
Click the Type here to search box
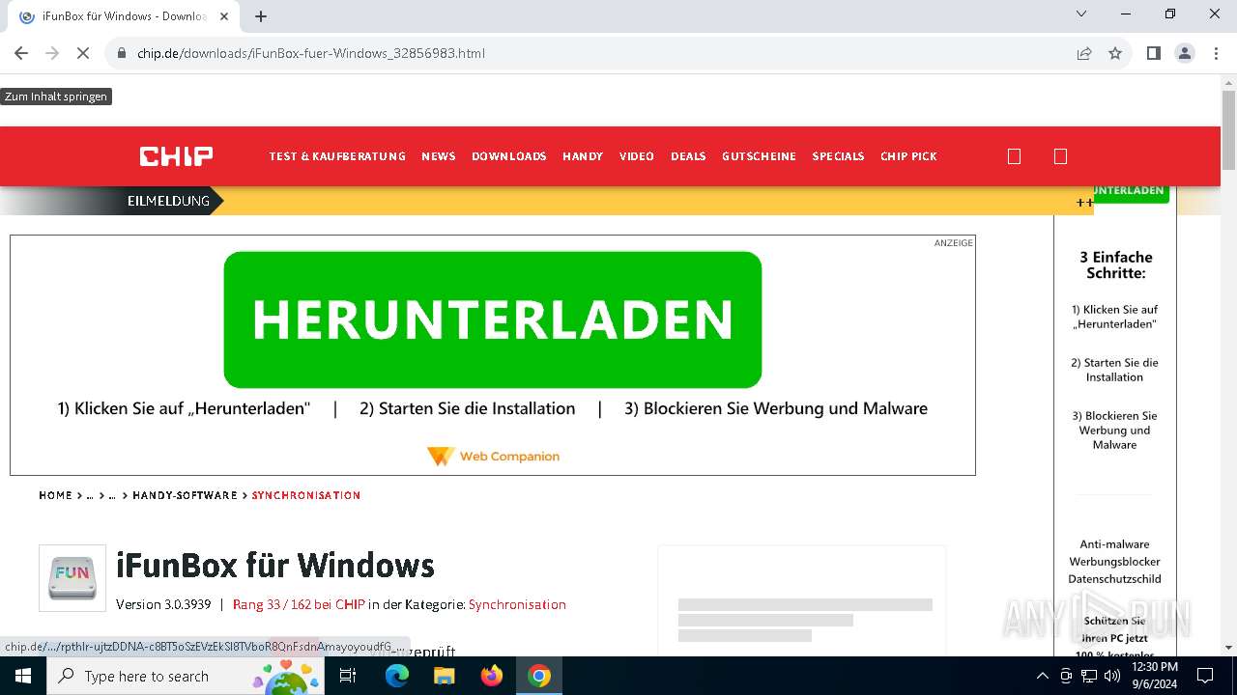[185, 676]
